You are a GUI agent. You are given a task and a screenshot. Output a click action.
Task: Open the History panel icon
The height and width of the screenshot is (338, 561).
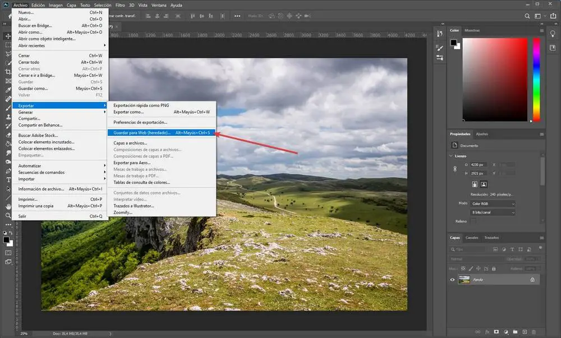(440, 34)
